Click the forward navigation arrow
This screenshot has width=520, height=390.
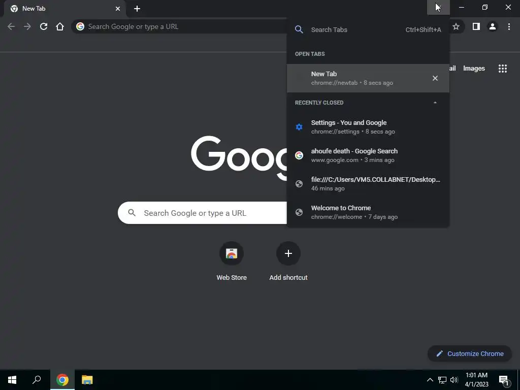(27, 26)
